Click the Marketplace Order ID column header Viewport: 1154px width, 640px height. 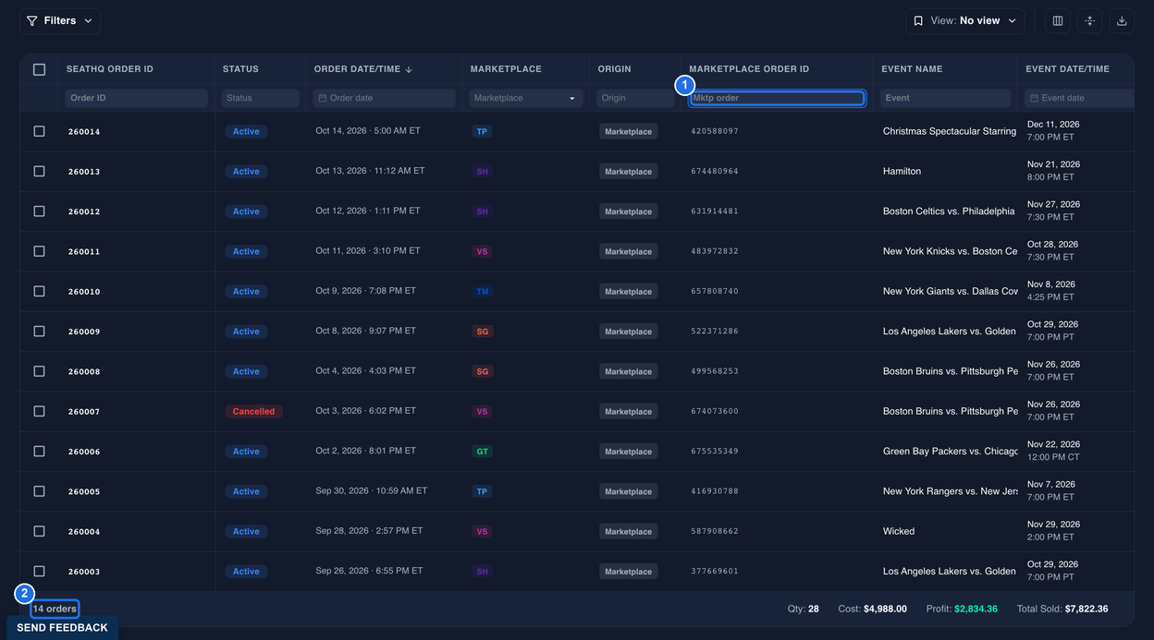749,69
